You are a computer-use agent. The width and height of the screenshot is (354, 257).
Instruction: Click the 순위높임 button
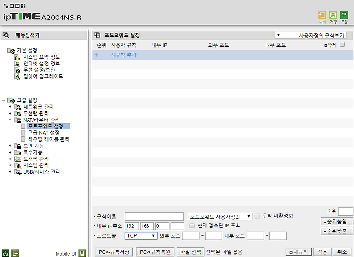coord(336,222)
